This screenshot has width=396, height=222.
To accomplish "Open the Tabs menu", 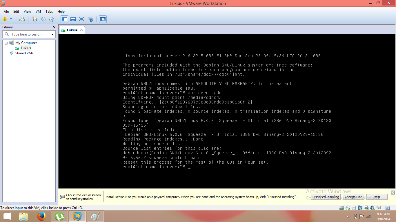I will point(49,12).
